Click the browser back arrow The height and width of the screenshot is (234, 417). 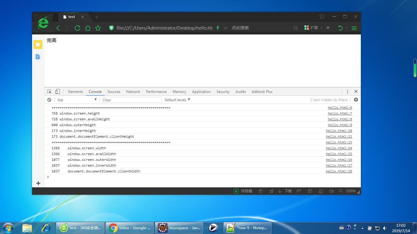click(x=58, y=28)
